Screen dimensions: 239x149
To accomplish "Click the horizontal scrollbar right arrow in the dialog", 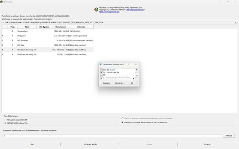I will pyautogui.click(x=134, y=79).
